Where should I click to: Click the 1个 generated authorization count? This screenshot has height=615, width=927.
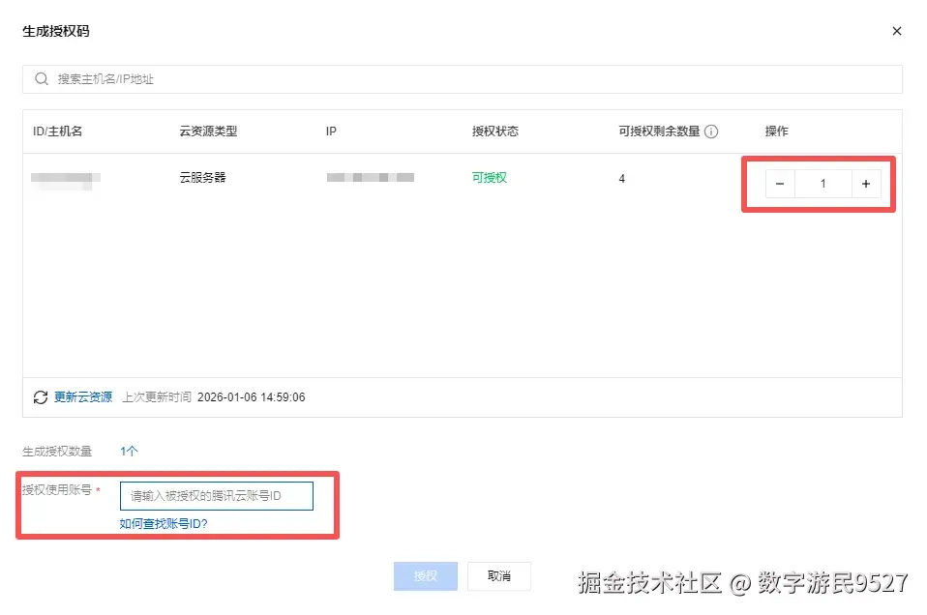(129, 451)
